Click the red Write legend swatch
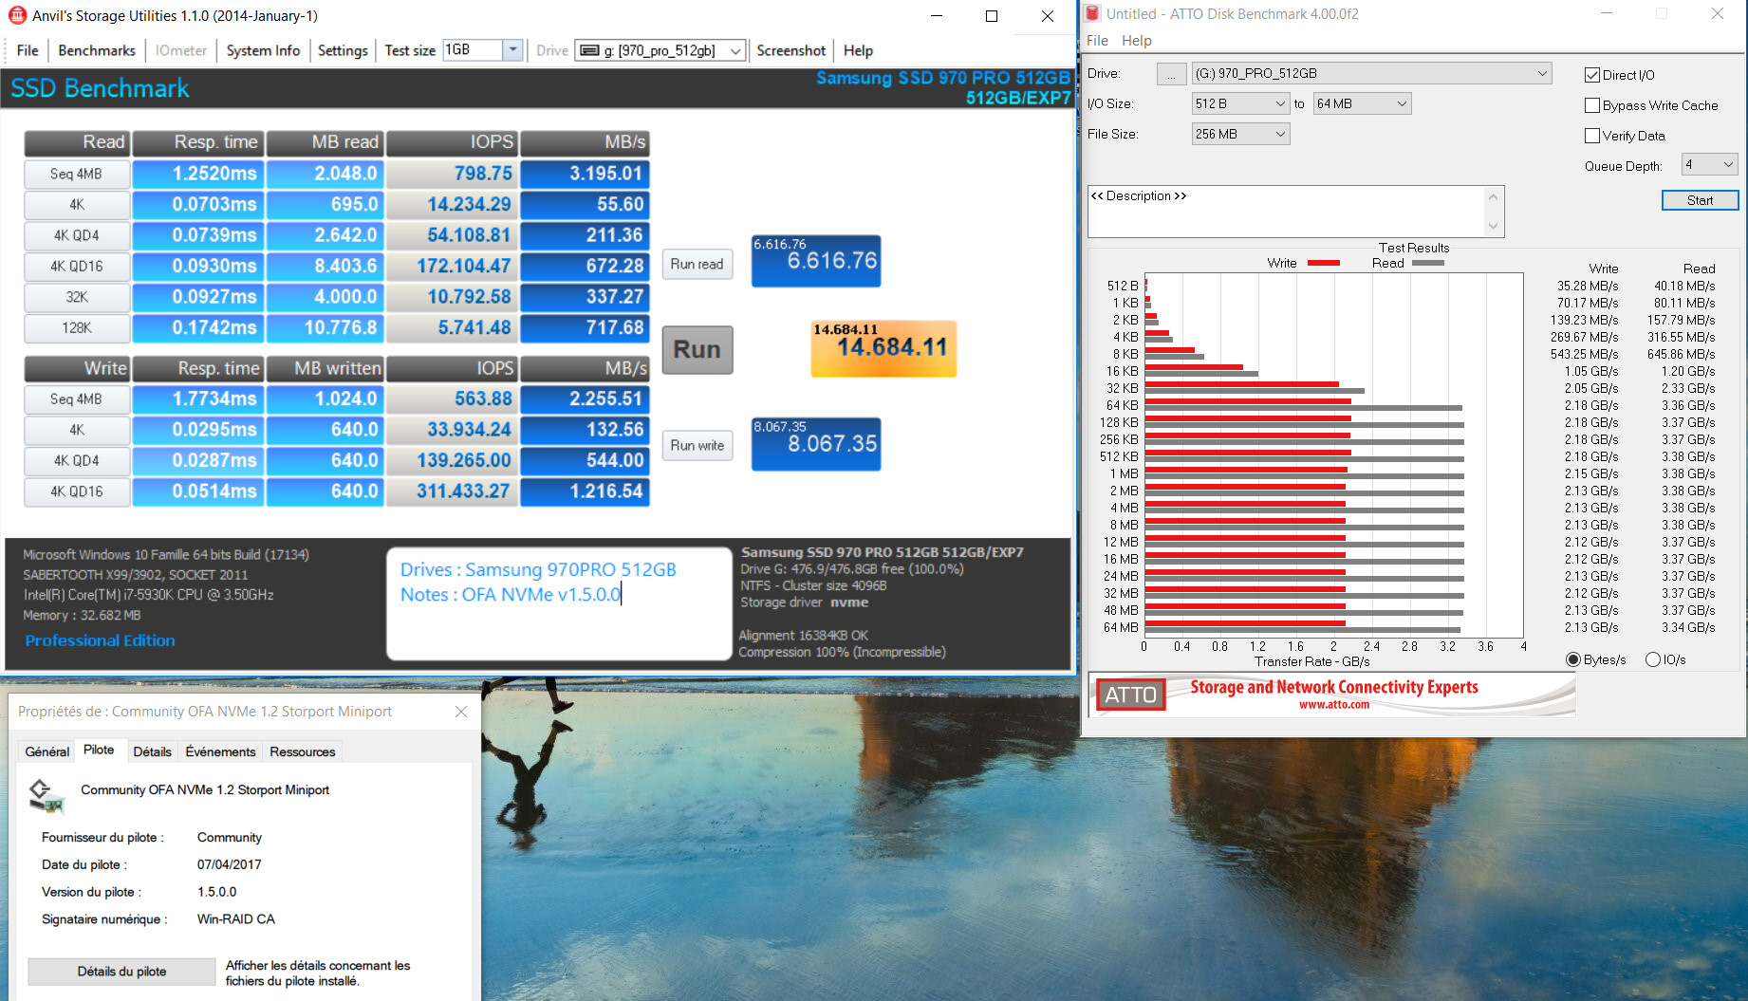This screenshot has height=1001, width=1748. tap(1324, 263)
